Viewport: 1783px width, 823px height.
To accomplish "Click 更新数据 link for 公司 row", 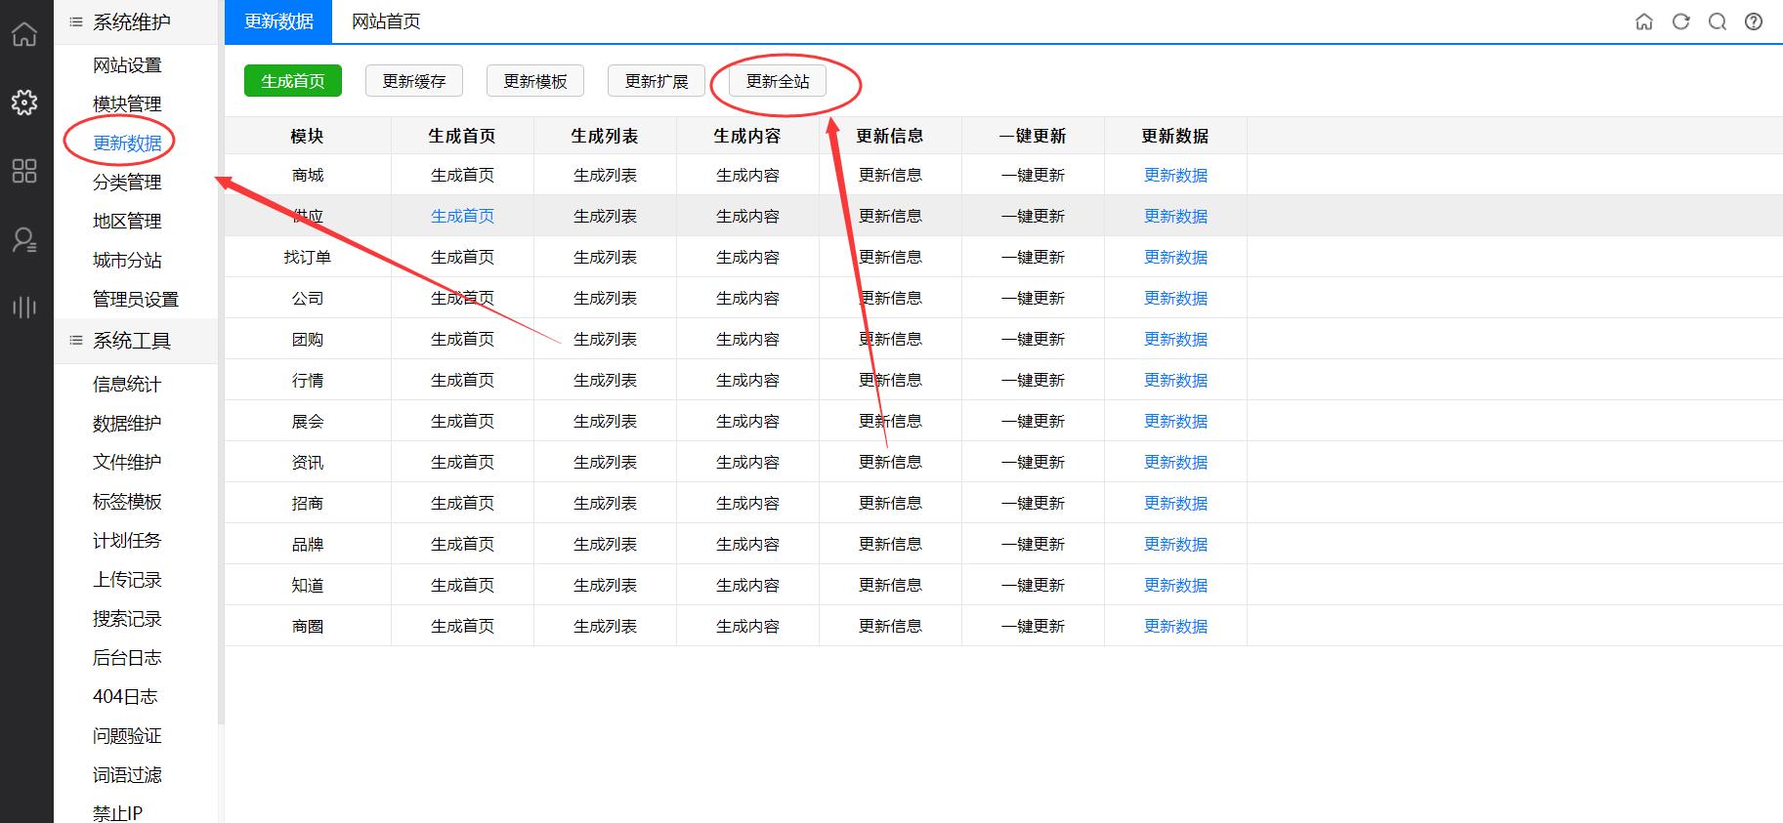I will (x=1175, y=299).
